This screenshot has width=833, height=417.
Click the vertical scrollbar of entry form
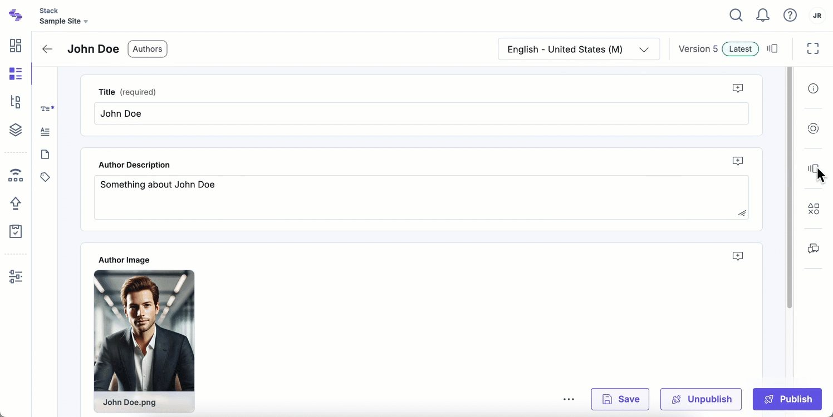pos(789,187)
